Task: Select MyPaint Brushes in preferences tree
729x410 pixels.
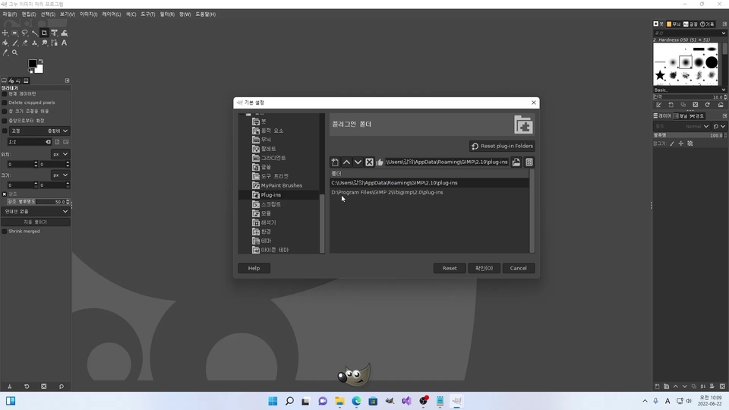Action: [281, 185]
